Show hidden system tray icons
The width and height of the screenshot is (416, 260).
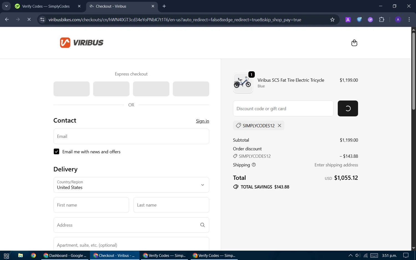click(351, 256)
